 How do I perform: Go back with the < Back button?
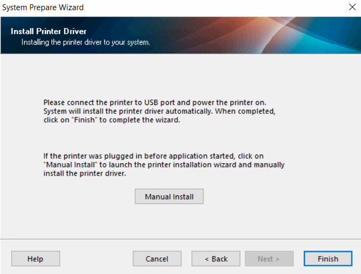[x=216, y=259]
